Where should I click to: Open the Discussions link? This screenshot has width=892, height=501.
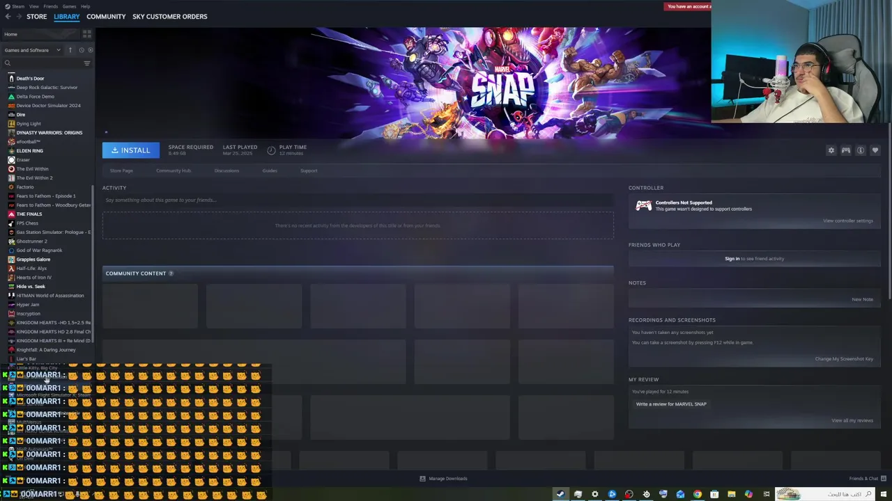point(226,171)
